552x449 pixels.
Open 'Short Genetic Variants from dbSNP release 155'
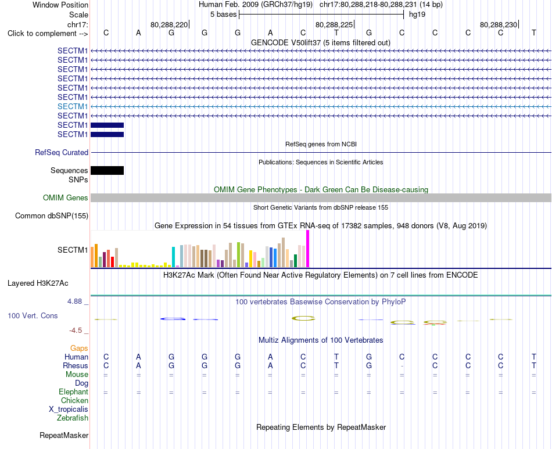321,207
